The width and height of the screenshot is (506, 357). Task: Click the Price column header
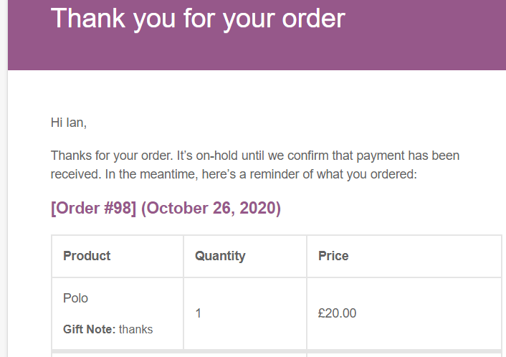click(x=333, y=256)
